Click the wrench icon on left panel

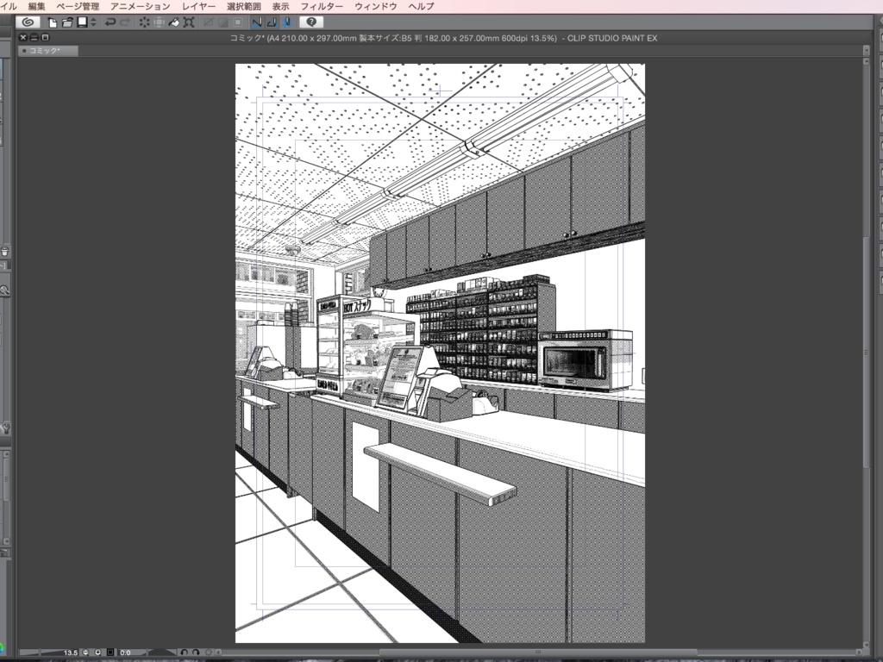click(x=5, y=428)
